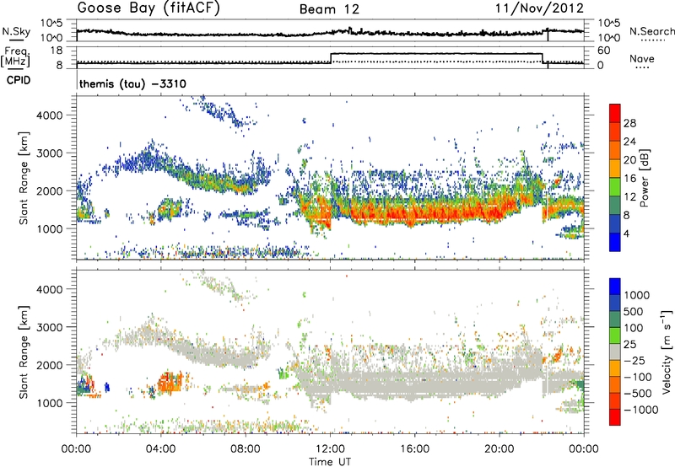Screen dimensions: 675x467
Task: Click the '-1000' tick on Velocity colorbar
Action: (x=640, y=410)
